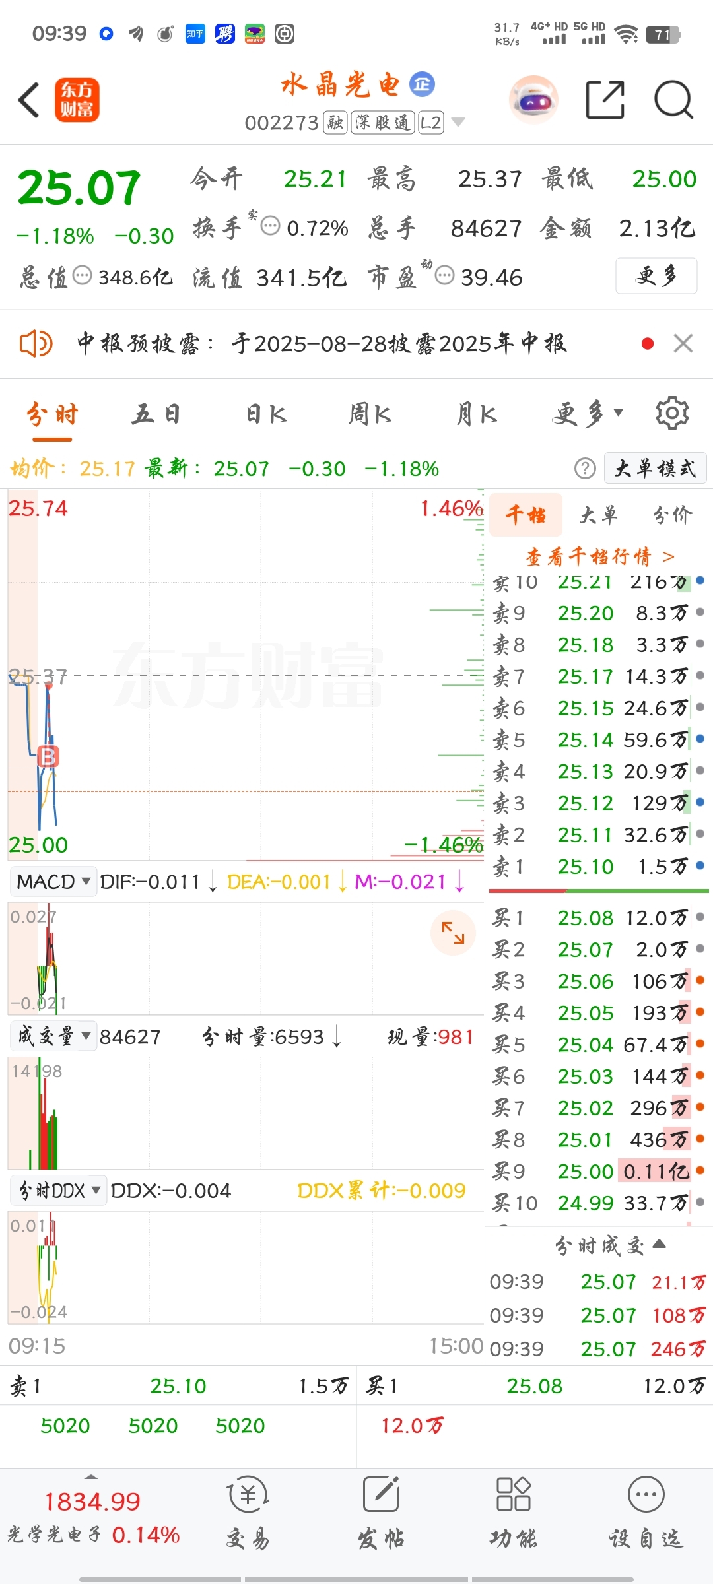Tap the info bubble next to 总值
Viewport: 713px width, 1584px height.
82,275
